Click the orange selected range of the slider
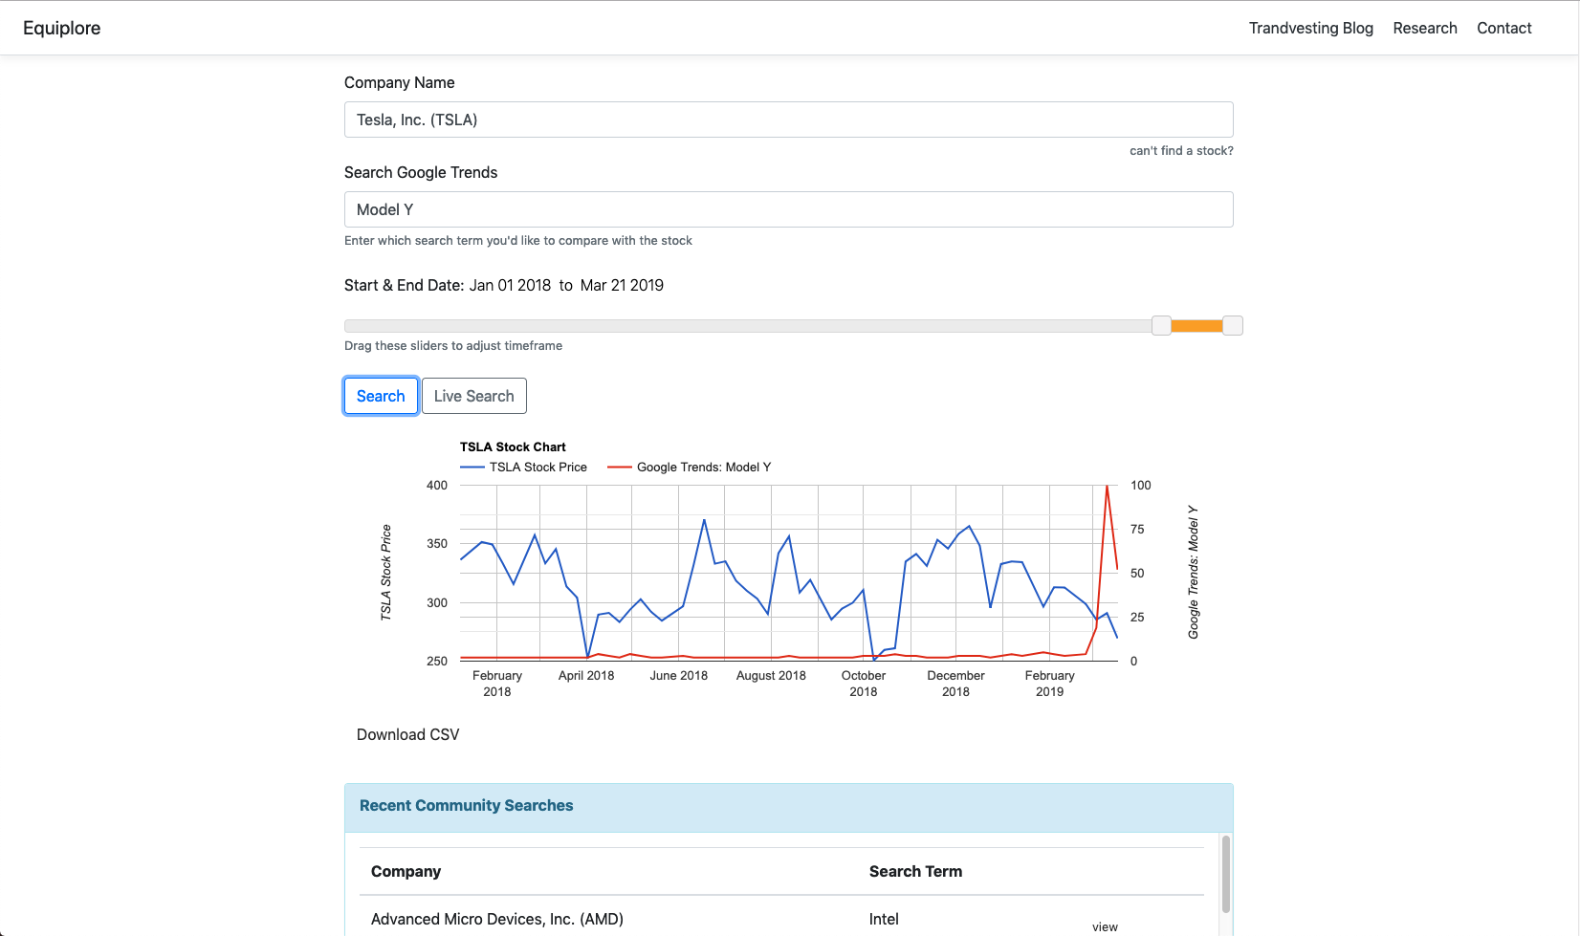Viewport: 1580px width, 936px height. [x=1196, y=326]
